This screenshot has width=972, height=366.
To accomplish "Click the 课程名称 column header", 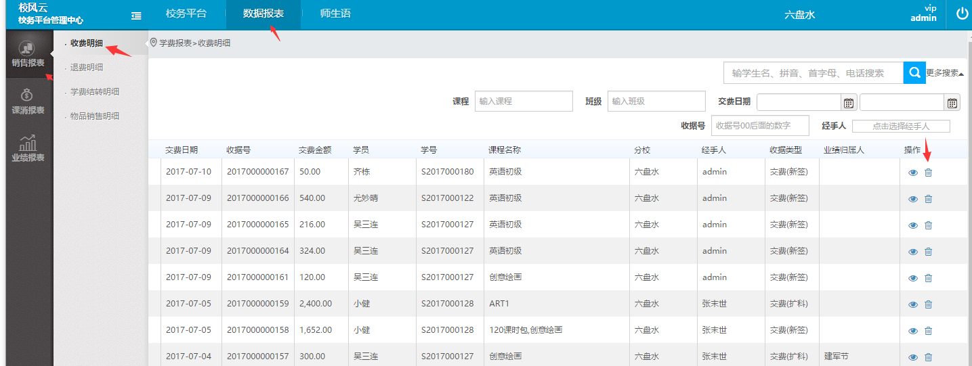I will 505,150.
